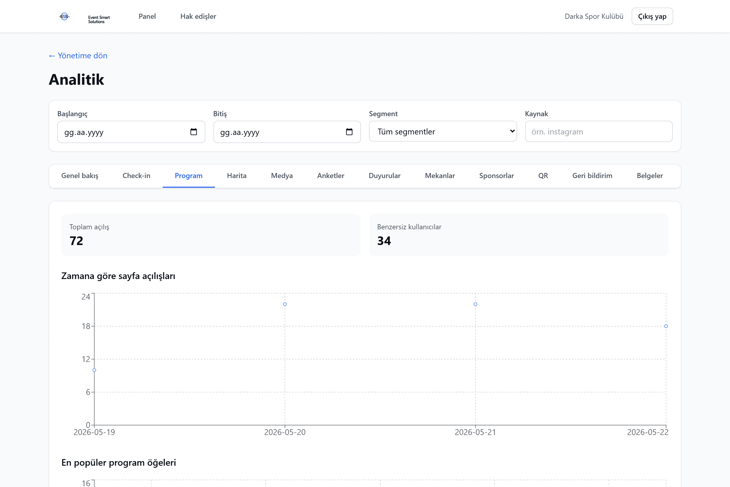Open the Bitiş calendar picker icon
The height and width of the screenshot is (487, 730).
coord(349,132)
